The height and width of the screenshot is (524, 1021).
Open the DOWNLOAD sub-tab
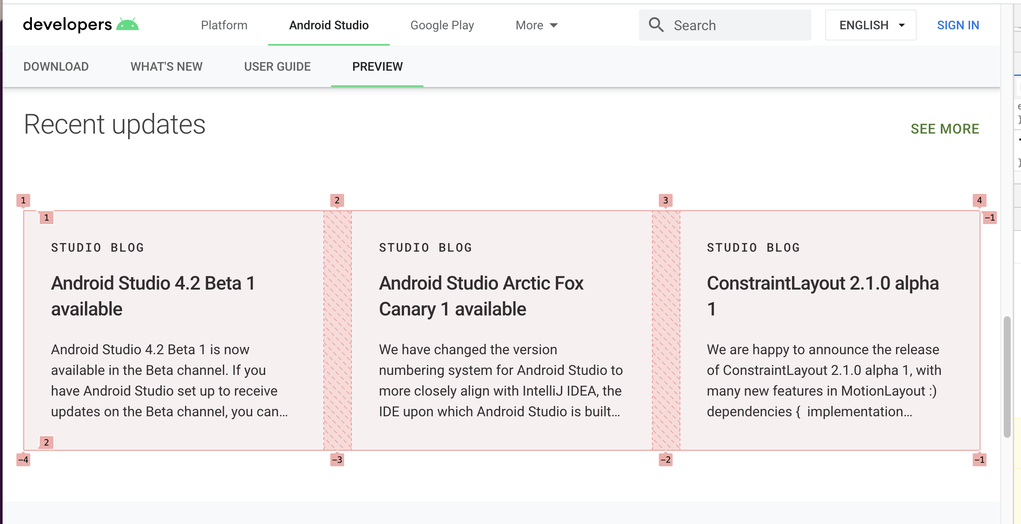[x=56, y=67]
